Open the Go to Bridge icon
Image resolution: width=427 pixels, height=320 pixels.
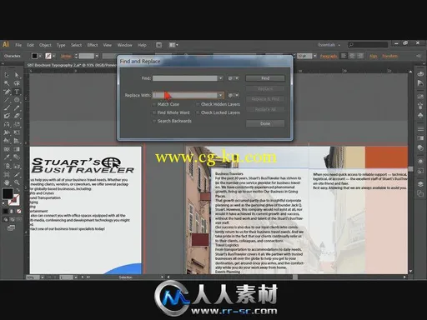(x=158, y=45)
